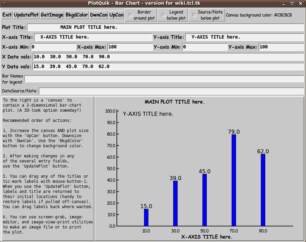Enlarge the canvas with UpCan
The image size is (306, 242).
(116, 15)
